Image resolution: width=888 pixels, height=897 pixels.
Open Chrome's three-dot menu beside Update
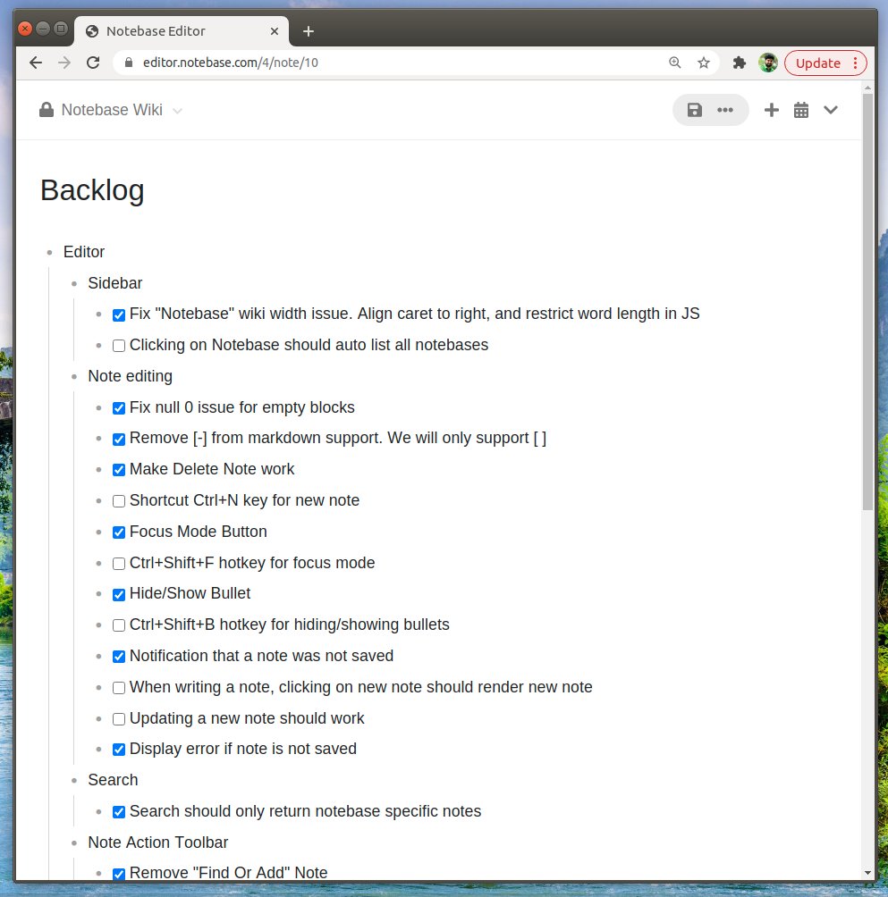[856, 63]
